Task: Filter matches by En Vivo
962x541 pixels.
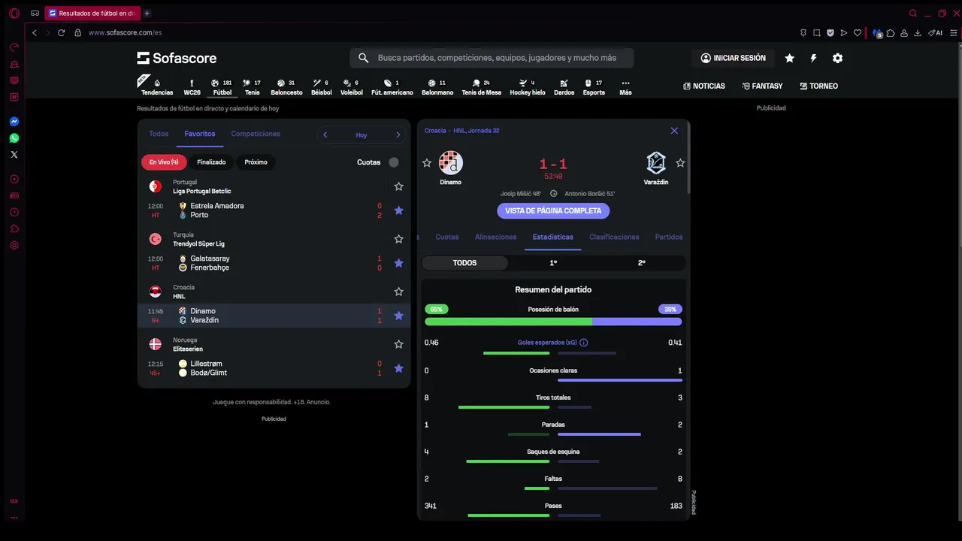Action: click(x=164, y=162)
